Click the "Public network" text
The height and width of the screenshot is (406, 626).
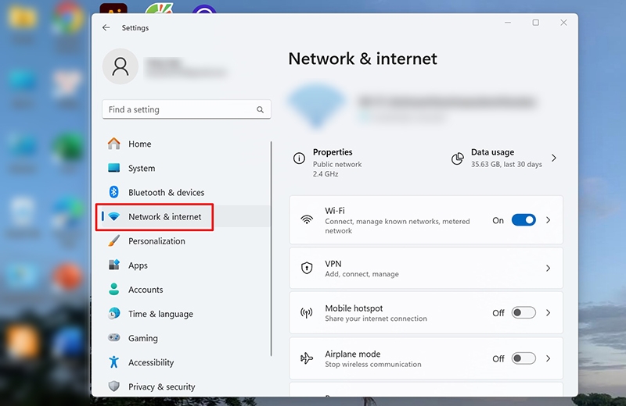click(337, 164)
